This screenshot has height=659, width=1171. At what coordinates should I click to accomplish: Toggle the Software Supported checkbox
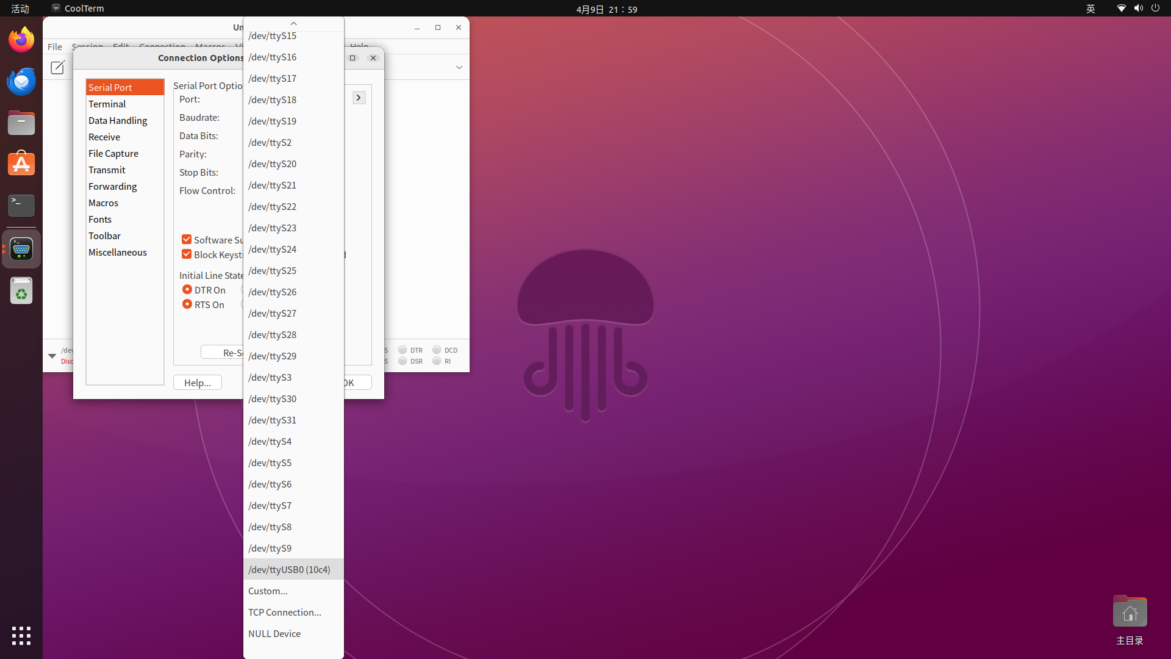click(187, 240)
